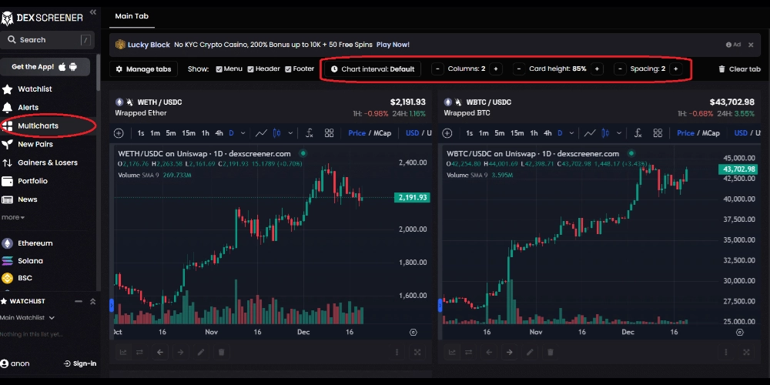Open the interval dropdown arrow on the WBTC chart

tap(571, 133)
